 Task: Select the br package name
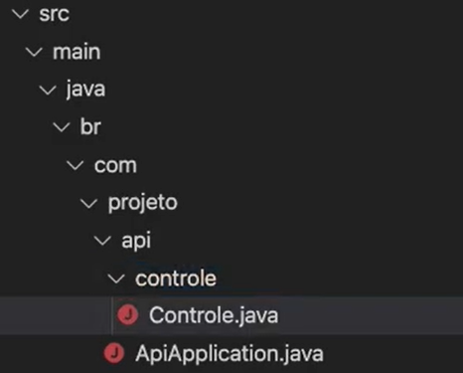pyautogui.click(x=90, y=127)
